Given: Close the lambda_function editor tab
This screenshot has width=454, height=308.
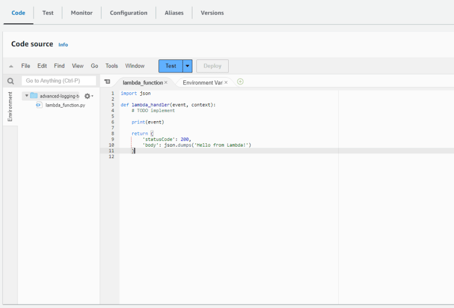Looking at the screenshot, I should tap(166, 83).
